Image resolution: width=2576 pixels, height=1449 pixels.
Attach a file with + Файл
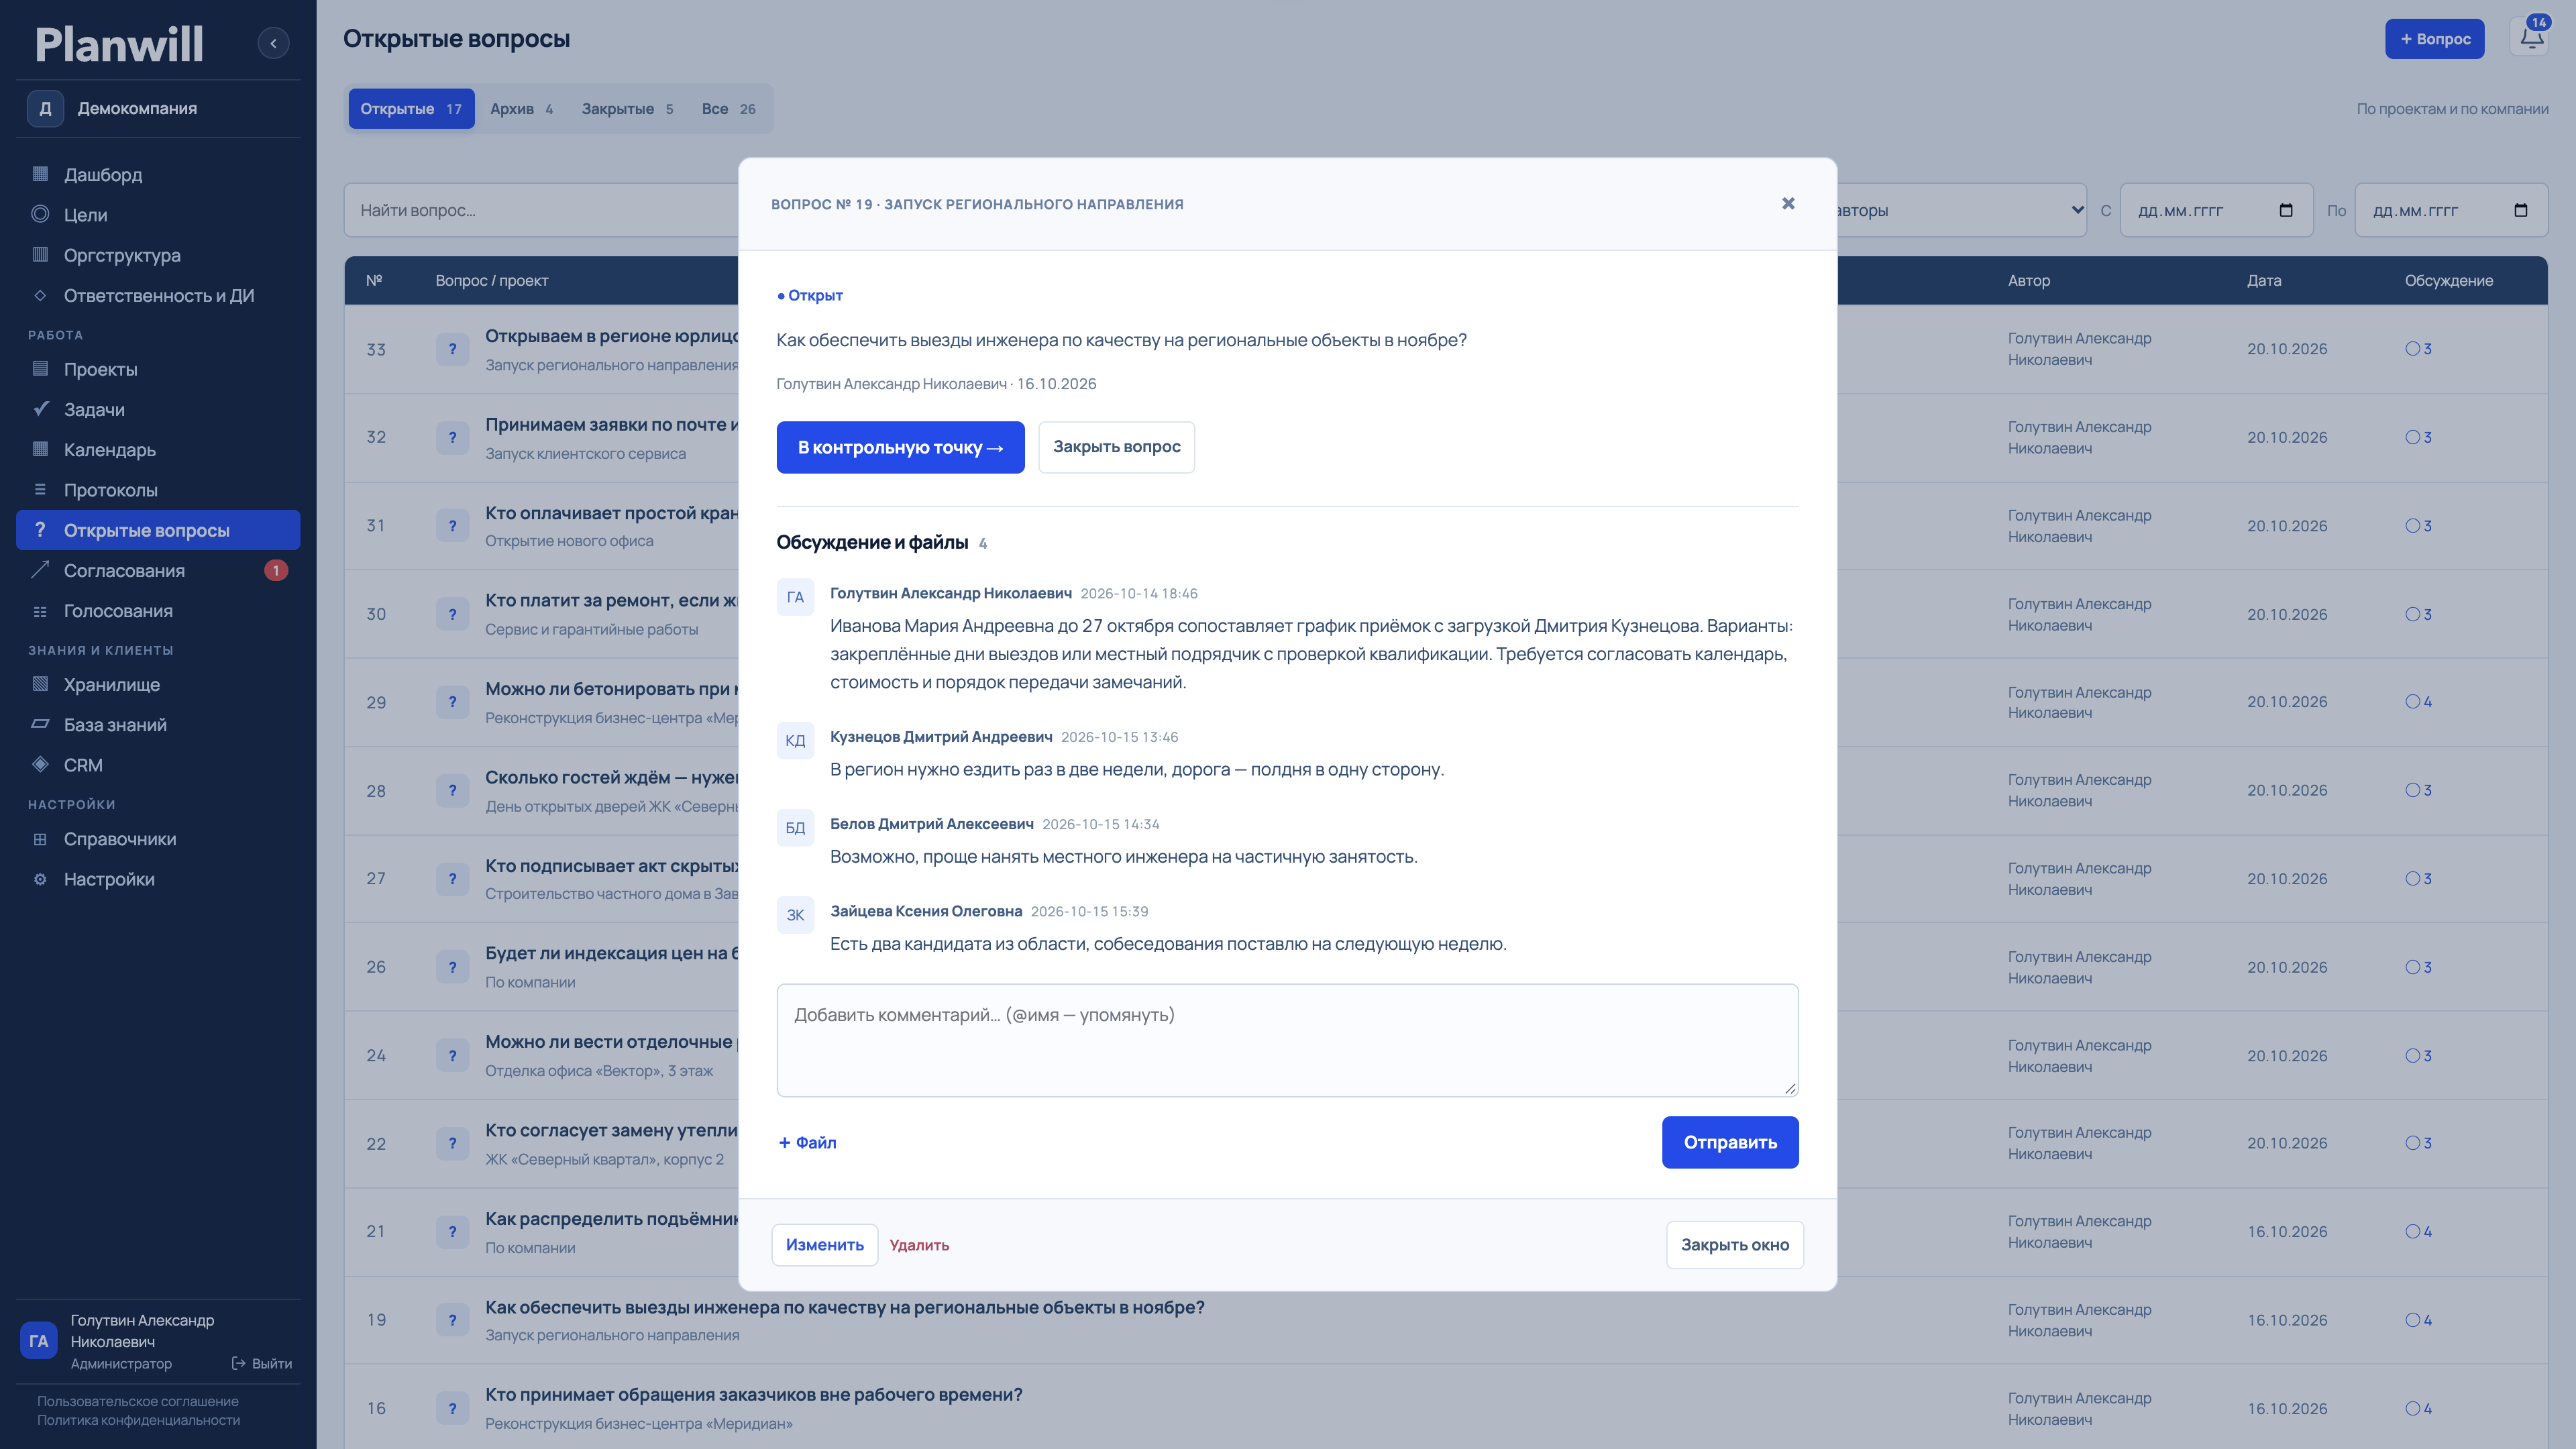808,1142
